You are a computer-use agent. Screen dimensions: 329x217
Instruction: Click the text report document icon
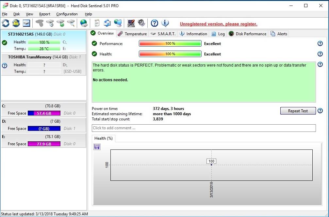point(97,23)
